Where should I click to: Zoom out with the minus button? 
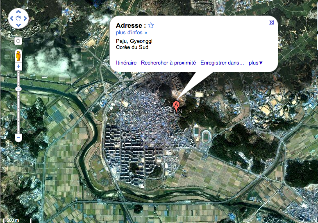(x=18, y=138)
